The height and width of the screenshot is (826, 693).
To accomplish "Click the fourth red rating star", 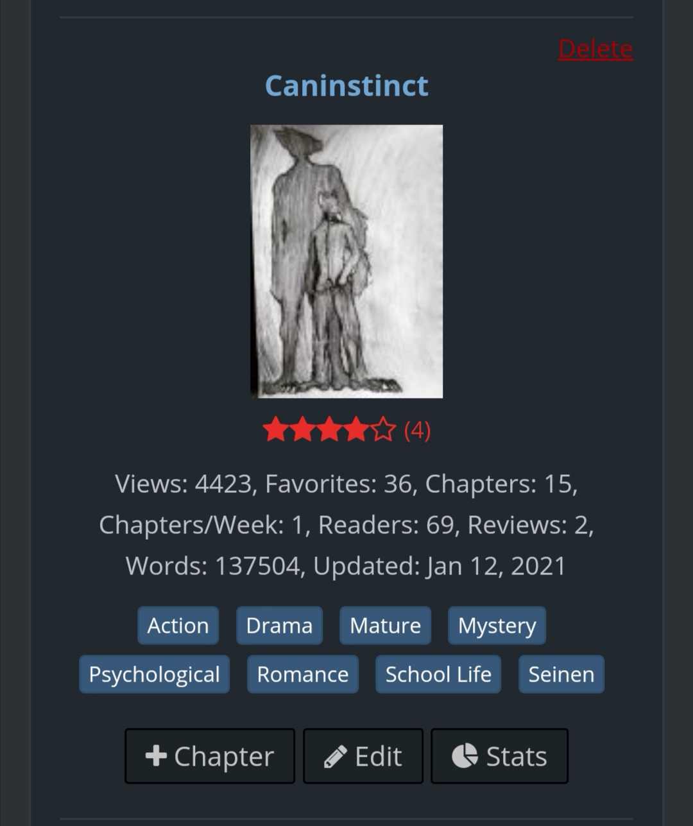I will pyautogui.click(x=356, y=429).
